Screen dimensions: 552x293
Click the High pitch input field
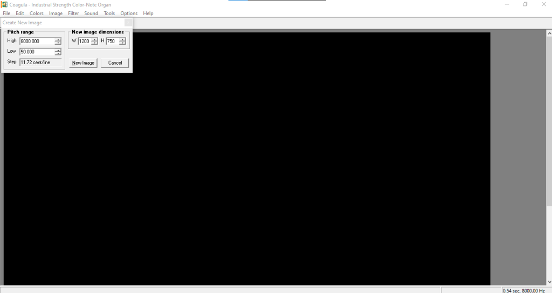37,41
